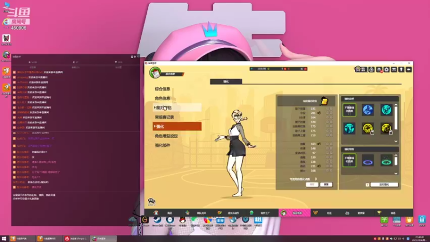
Task: Tick the left square in the 124 stat row
Action: pos(327,122)
